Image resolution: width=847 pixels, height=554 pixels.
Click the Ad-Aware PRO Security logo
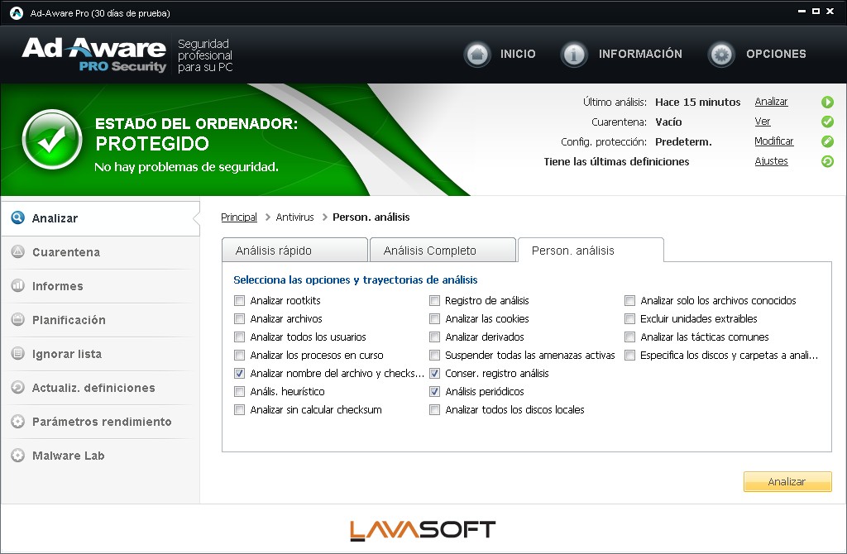tap(94, 55)
